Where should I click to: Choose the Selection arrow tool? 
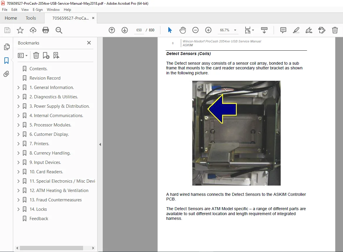(170, 30)
